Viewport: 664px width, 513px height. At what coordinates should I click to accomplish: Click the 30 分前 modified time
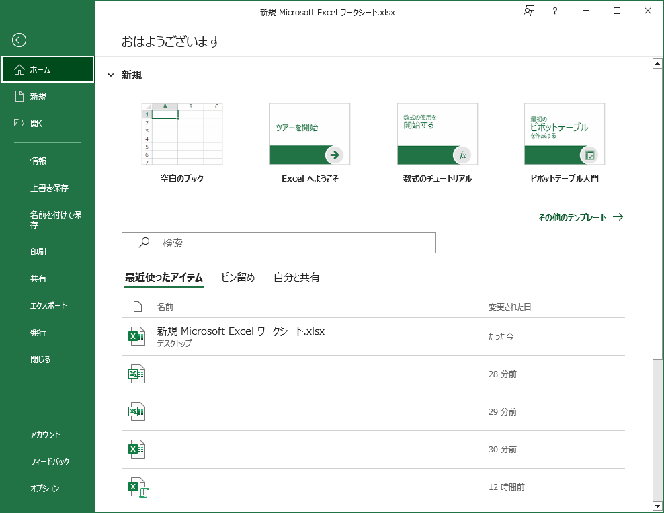(x=503, y=449)
